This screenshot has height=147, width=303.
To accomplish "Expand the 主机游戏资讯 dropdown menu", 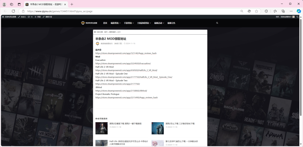I will tap(144, 23).
